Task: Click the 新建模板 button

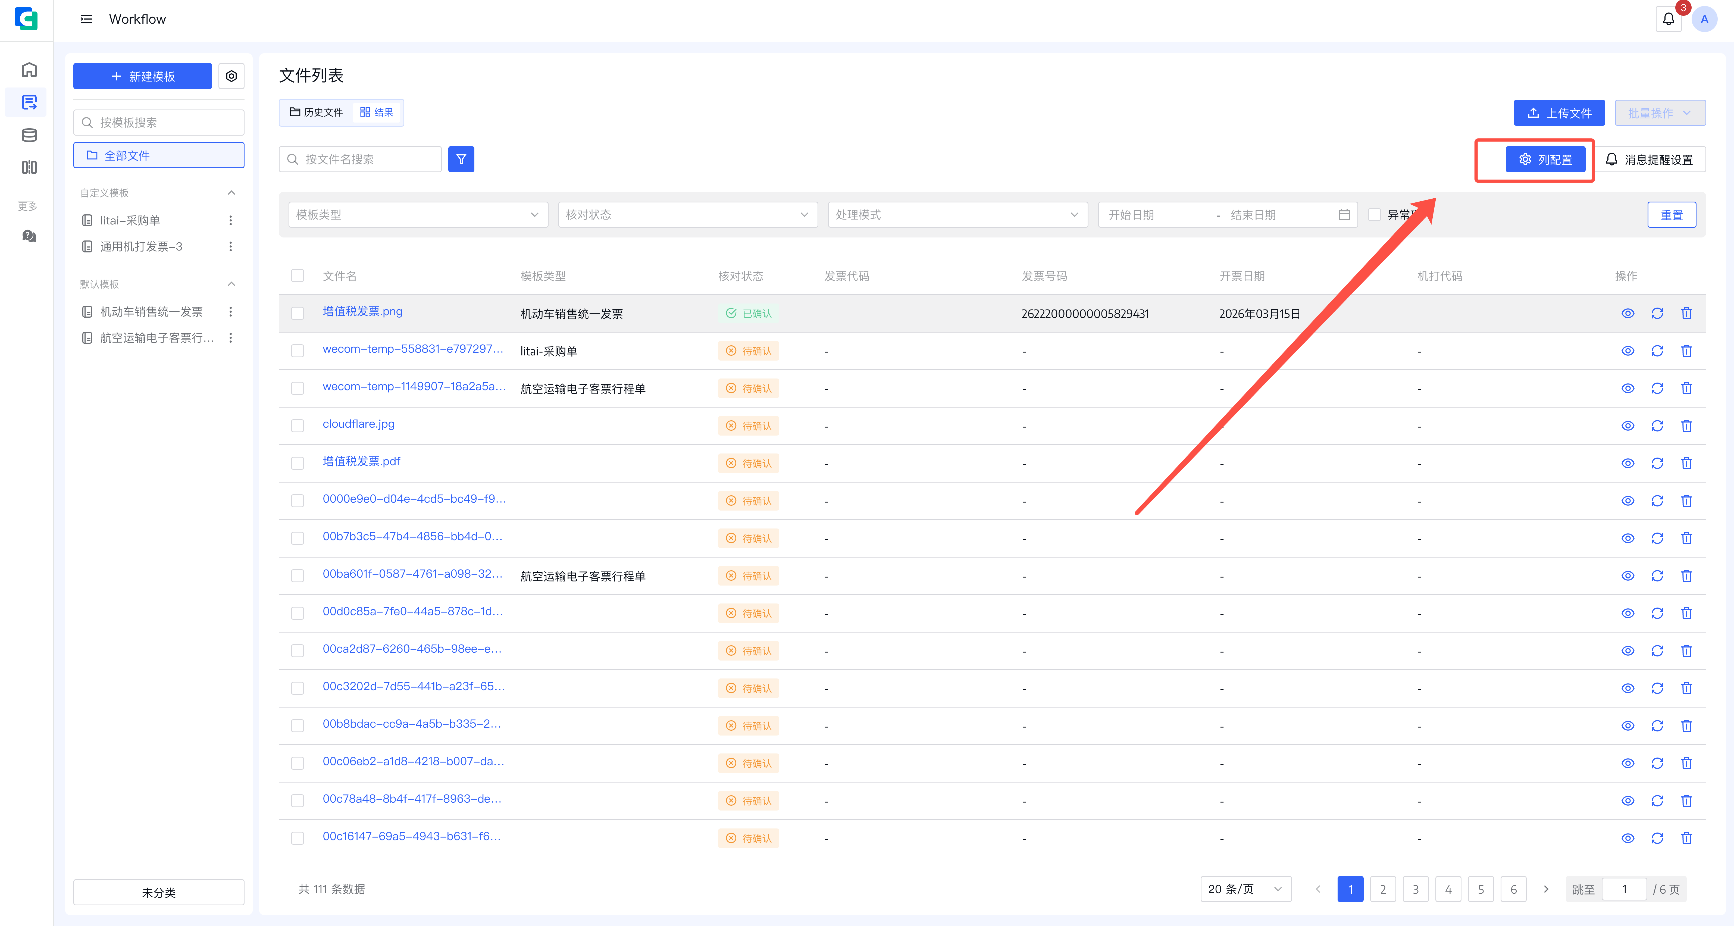Action: pyautogui.click(x=143, y=76)
